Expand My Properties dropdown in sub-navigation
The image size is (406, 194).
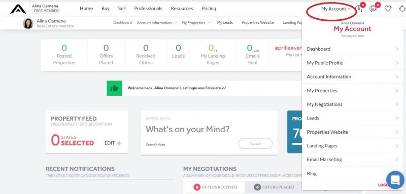(196, 23)
